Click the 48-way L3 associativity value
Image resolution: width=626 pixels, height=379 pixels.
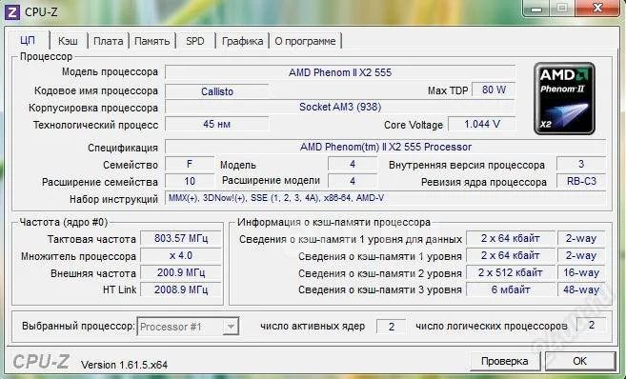(x=581, y=289)
